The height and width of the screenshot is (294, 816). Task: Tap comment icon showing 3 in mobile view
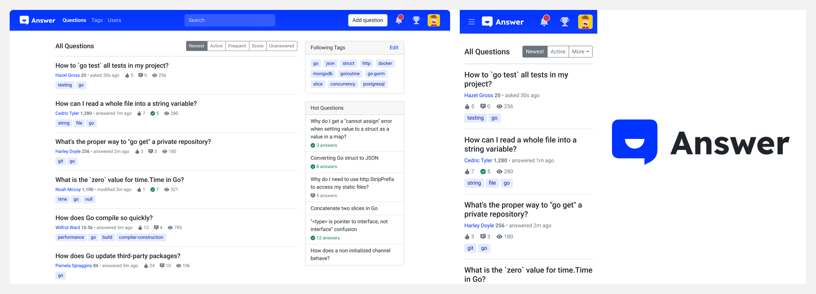click(x=483, y=237)
